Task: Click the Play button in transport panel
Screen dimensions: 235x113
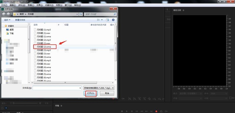Action: tap(127, 111)
